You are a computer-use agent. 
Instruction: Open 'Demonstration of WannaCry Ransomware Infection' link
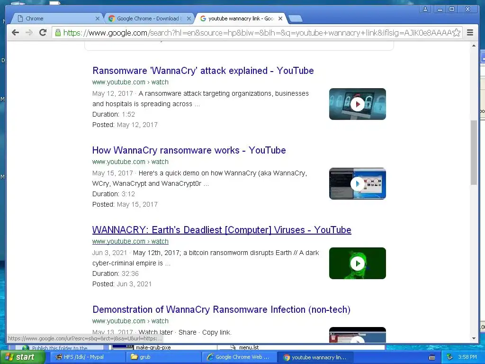click(x=222, y=309)
